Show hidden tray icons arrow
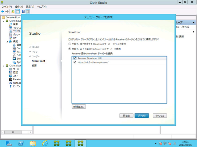Viewport: 197px width, 147px height. [156, 143]
